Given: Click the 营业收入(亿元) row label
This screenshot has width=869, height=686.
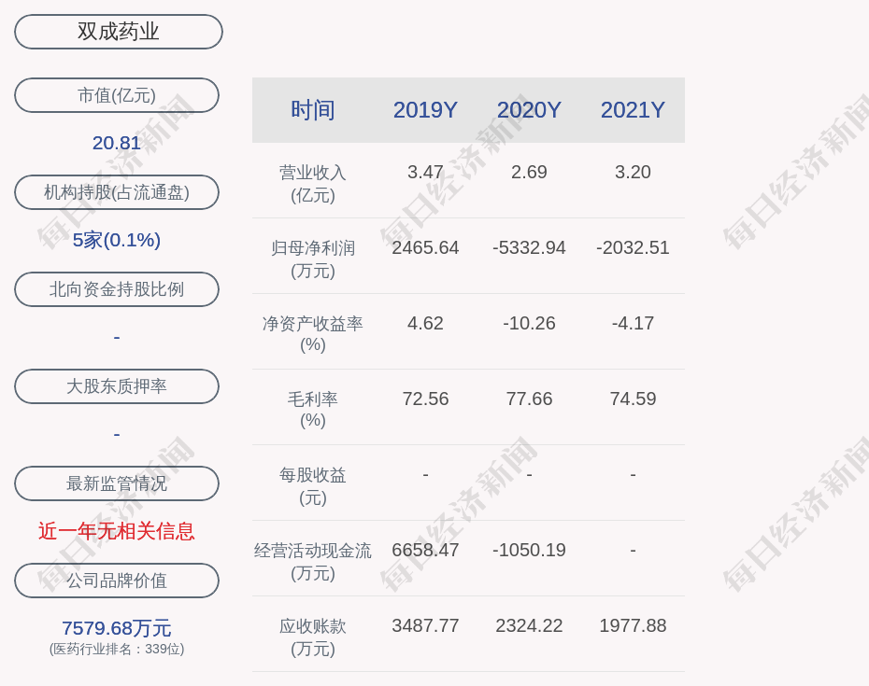Looking at the screenshot, I should 313,183.
